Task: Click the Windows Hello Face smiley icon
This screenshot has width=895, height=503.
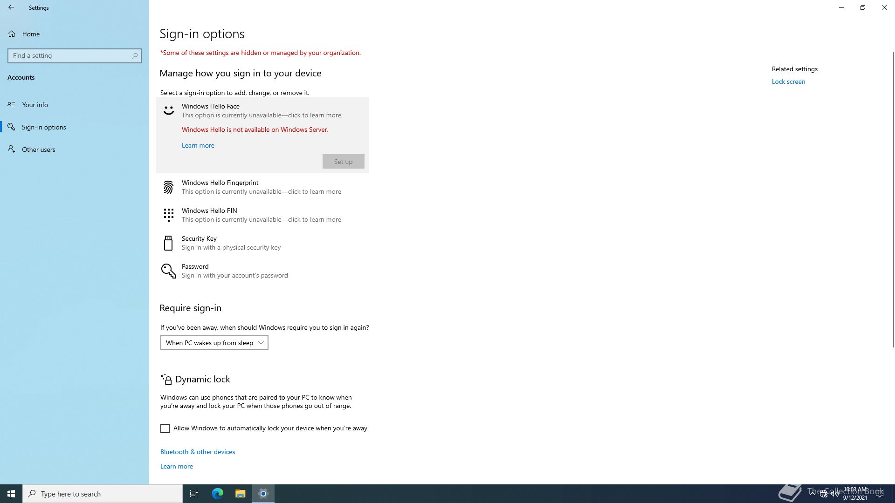Action: pyautogui.click(x=168, y=110)
